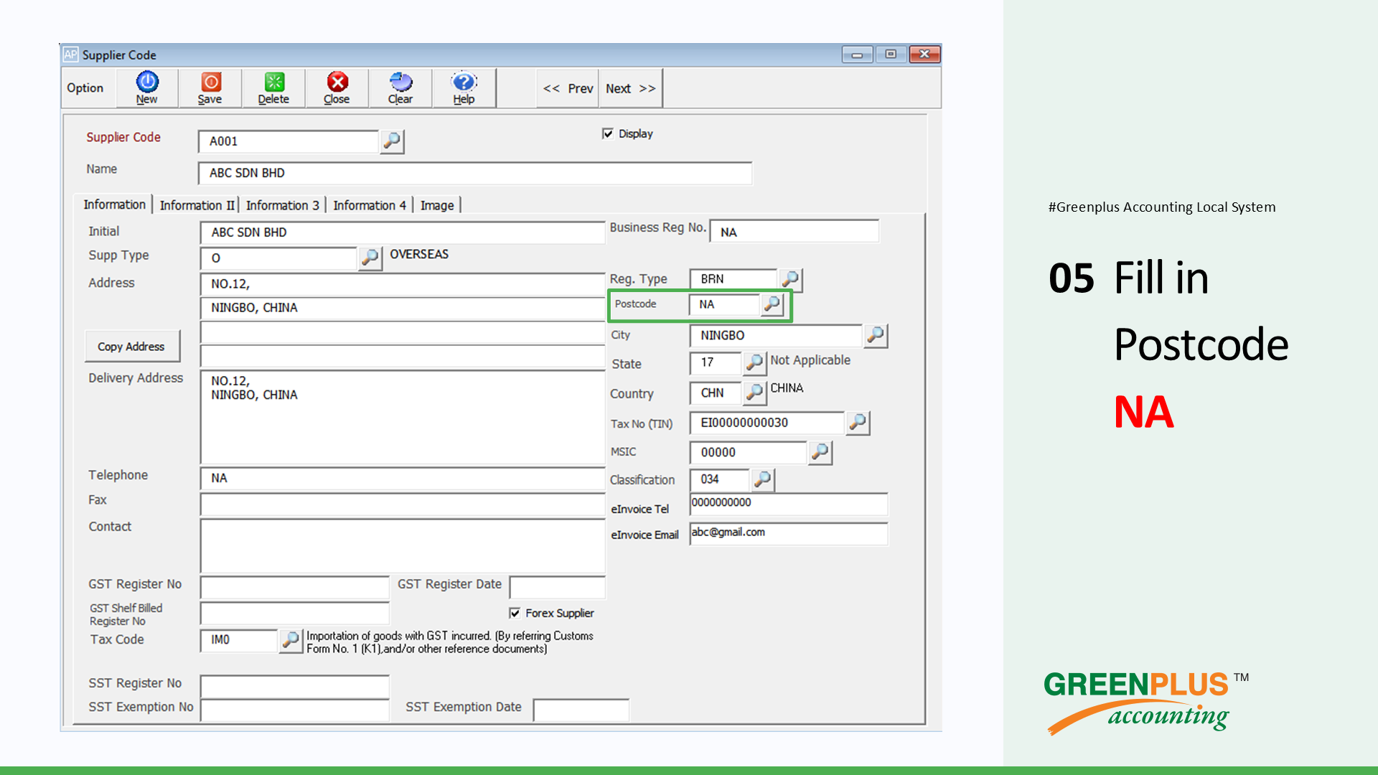Toggle the Display checkbox
1378x775 pixels.
[608, 133]
